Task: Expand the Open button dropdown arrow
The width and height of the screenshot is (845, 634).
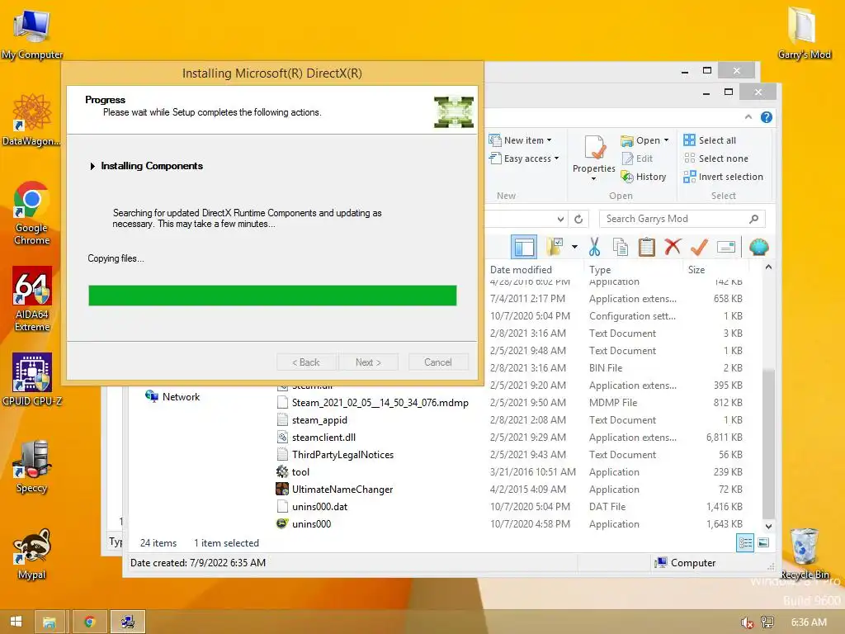Action: 666,140
